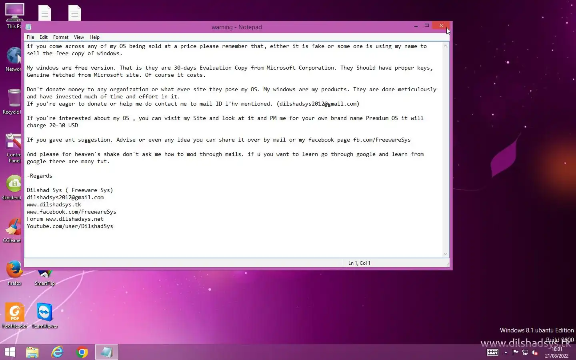Select the second text file on desktop
This screenshot has width=576, height=360.
click(74, 12)
